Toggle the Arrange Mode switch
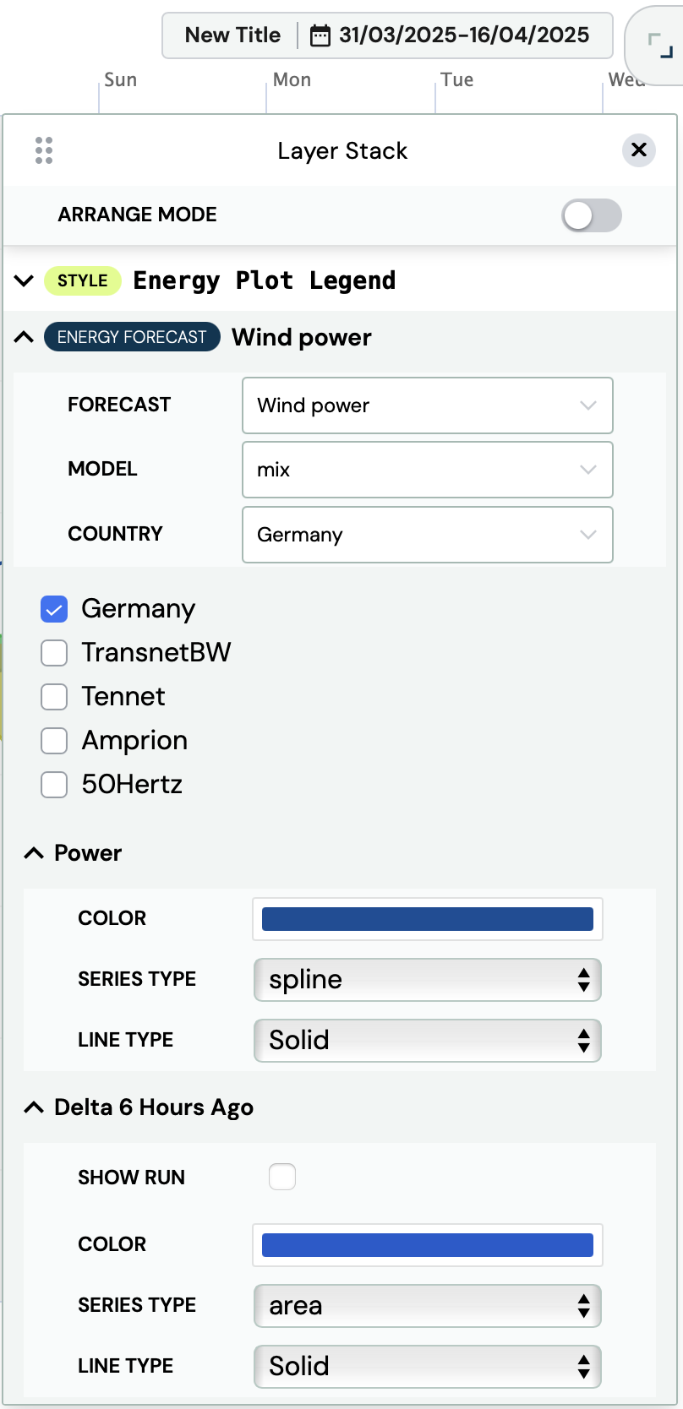This screenshot has height=1409, width=683. coord(592,215)
